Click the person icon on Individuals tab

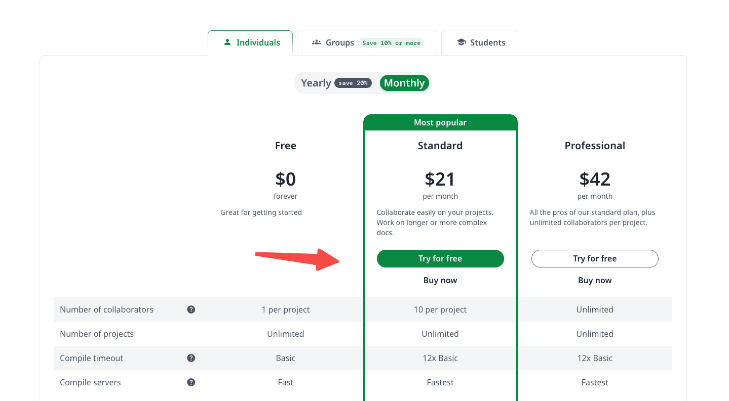227,42
